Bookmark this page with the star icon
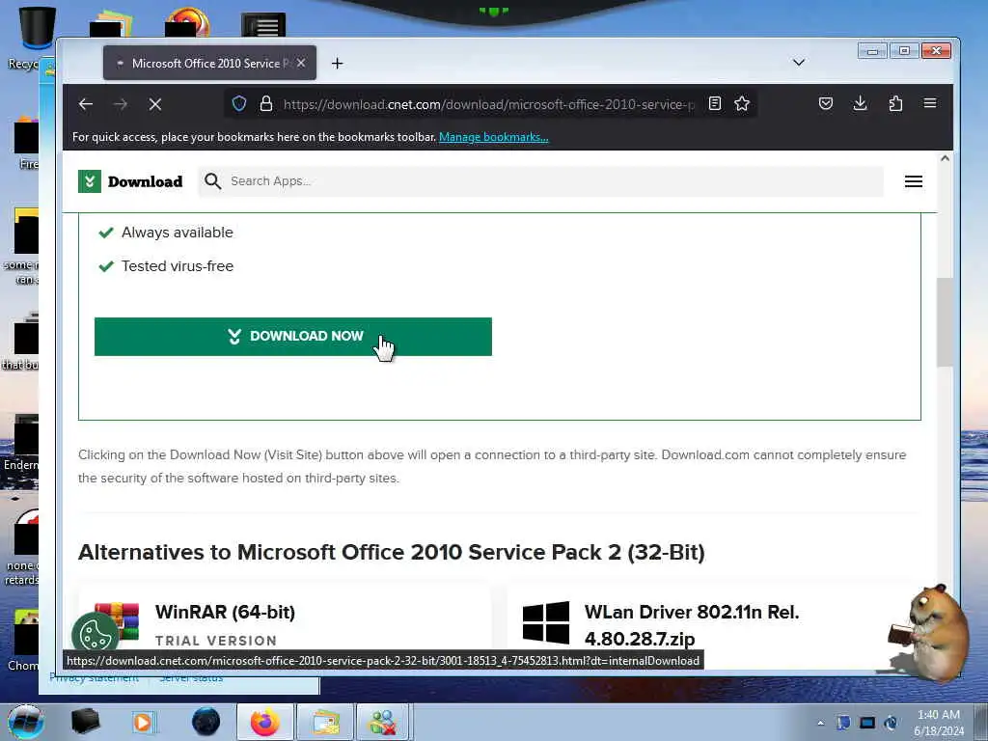 (742, 103)
